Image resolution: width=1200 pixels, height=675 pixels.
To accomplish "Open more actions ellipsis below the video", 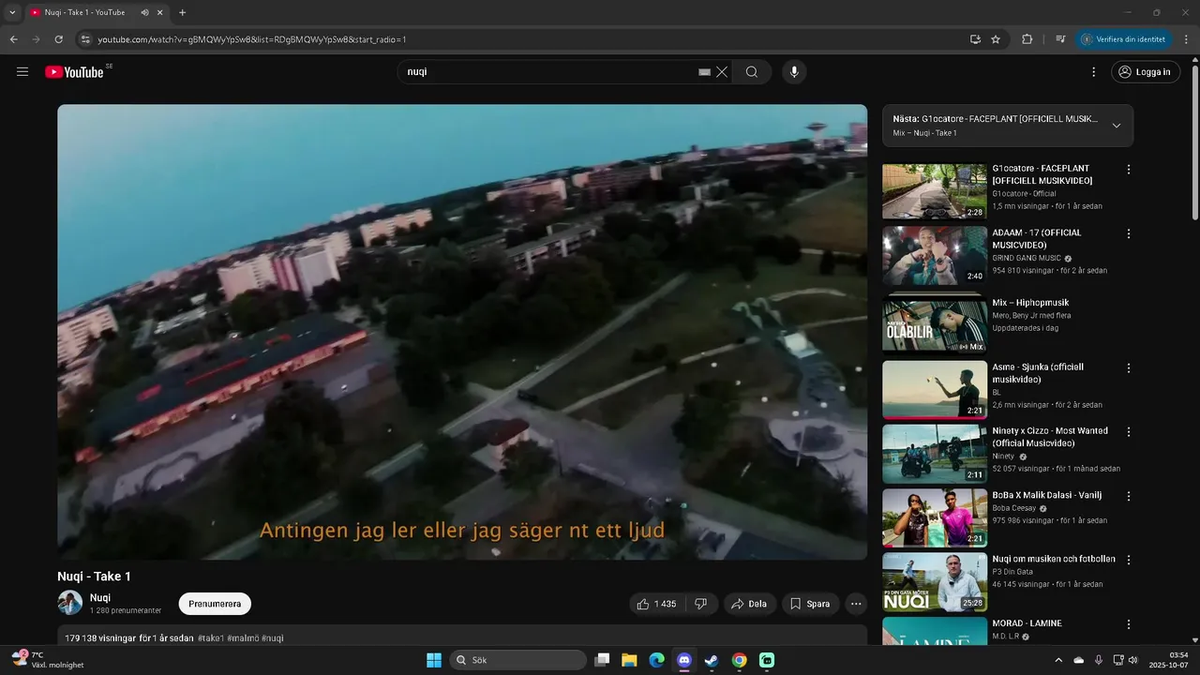I will [x=856, y=604].
